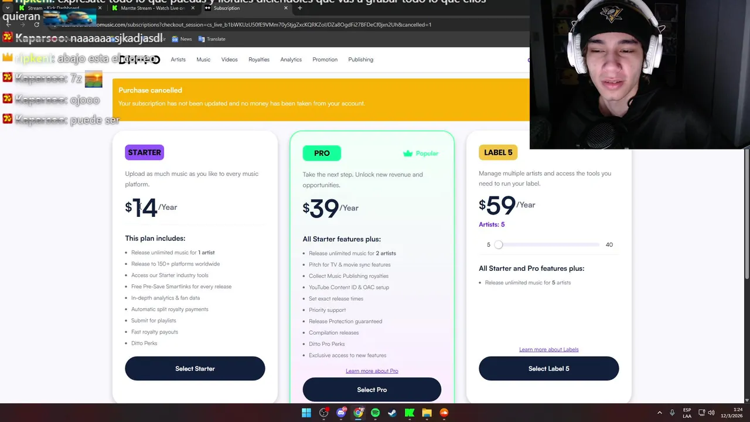Follow the Learn more about Pro link
Screen dimensions: 750x422
(372, 371)
